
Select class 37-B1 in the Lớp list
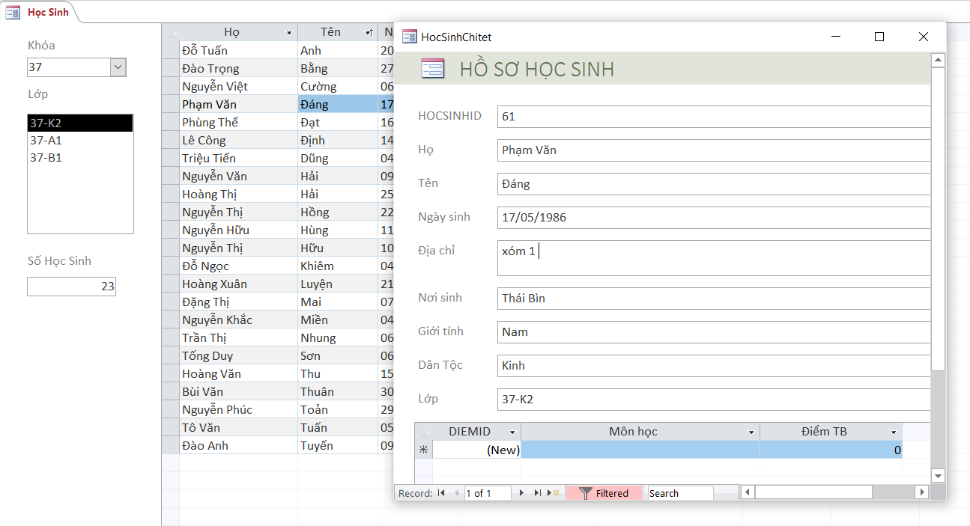pyautogui.click(x=80, y=157)
